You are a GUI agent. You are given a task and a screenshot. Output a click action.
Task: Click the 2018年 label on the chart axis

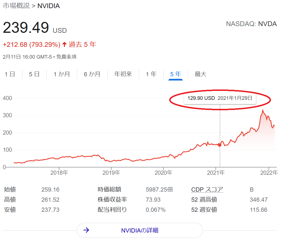click(x=59, y=173)
